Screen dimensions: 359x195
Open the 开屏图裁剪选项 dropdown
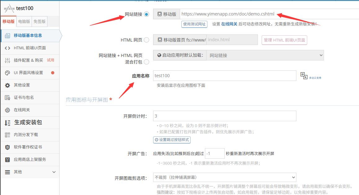[x=224, y=178]
